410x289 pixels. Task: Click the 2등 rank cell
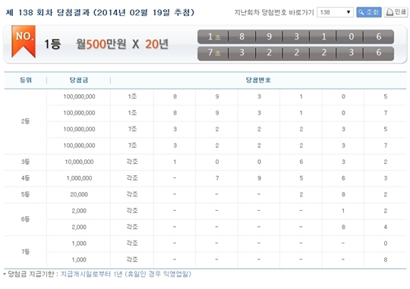pos(25,121)
